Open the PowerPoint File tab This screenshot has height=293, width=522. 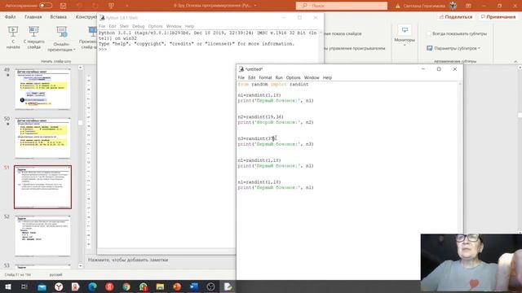[11, 16]
